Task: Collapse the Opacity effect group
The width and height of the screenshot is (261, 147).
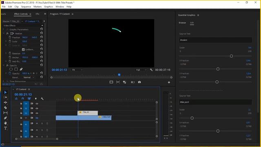Action: tap(4, 65)
